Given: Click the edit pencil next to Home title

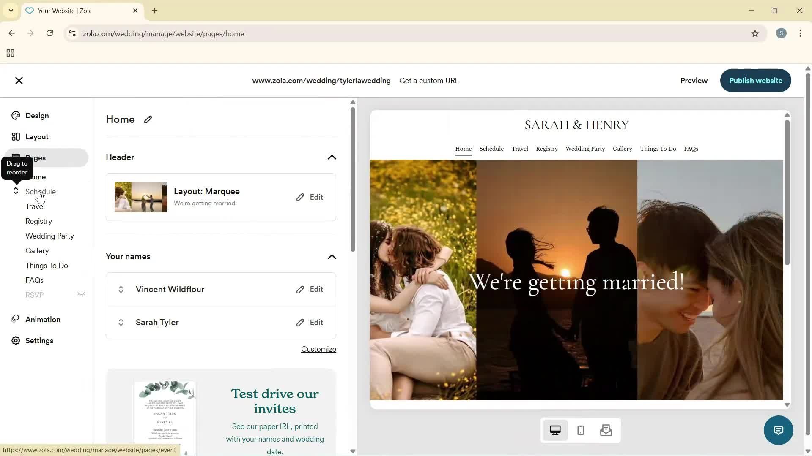Looking at the screenshot, I should (148, 119).
